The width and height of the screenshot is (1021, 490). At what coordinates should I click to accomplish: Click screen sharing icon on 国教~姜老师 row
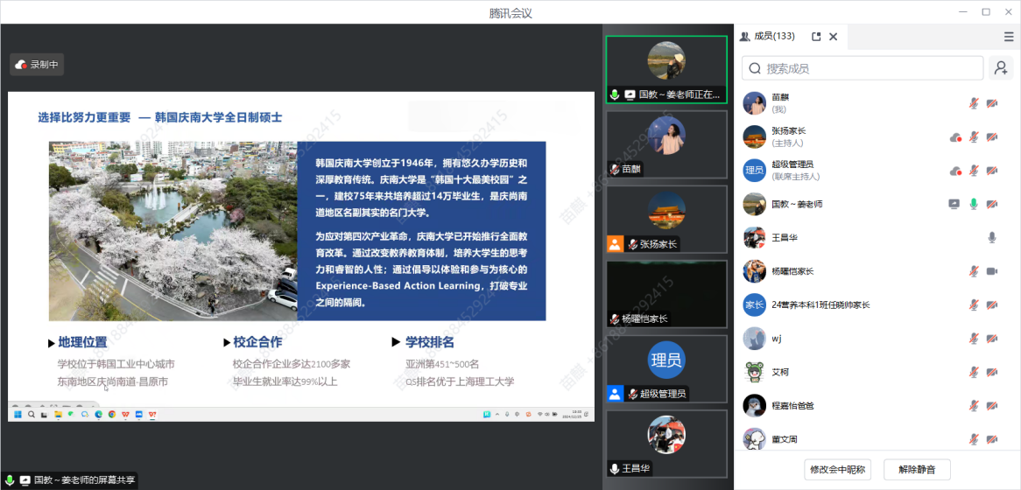click(954, 204)
